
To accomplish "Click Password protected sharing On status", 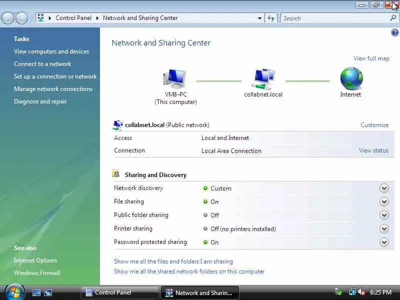I will point(214,242).
